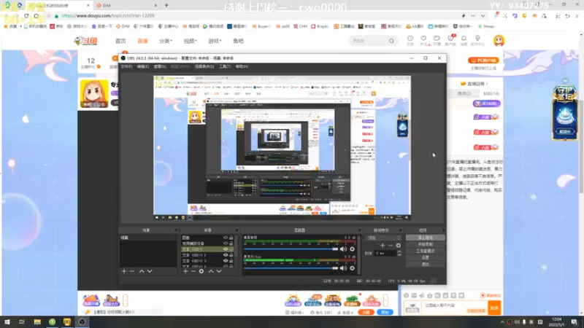Open source properties gear in Sources panel
Viewport: 584px width, 328px height.
point(201,271)
